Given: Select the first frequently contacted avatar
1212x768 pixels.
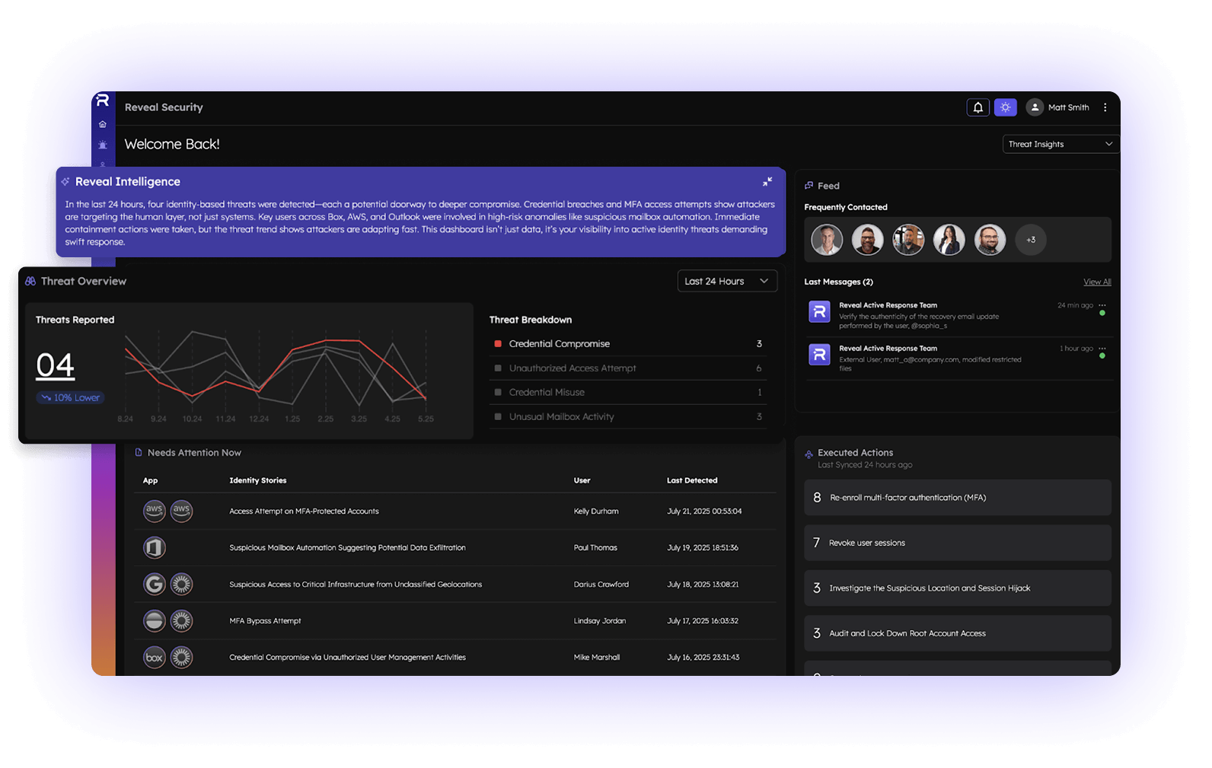Looking at the screenshot, I should pos(827,240).
